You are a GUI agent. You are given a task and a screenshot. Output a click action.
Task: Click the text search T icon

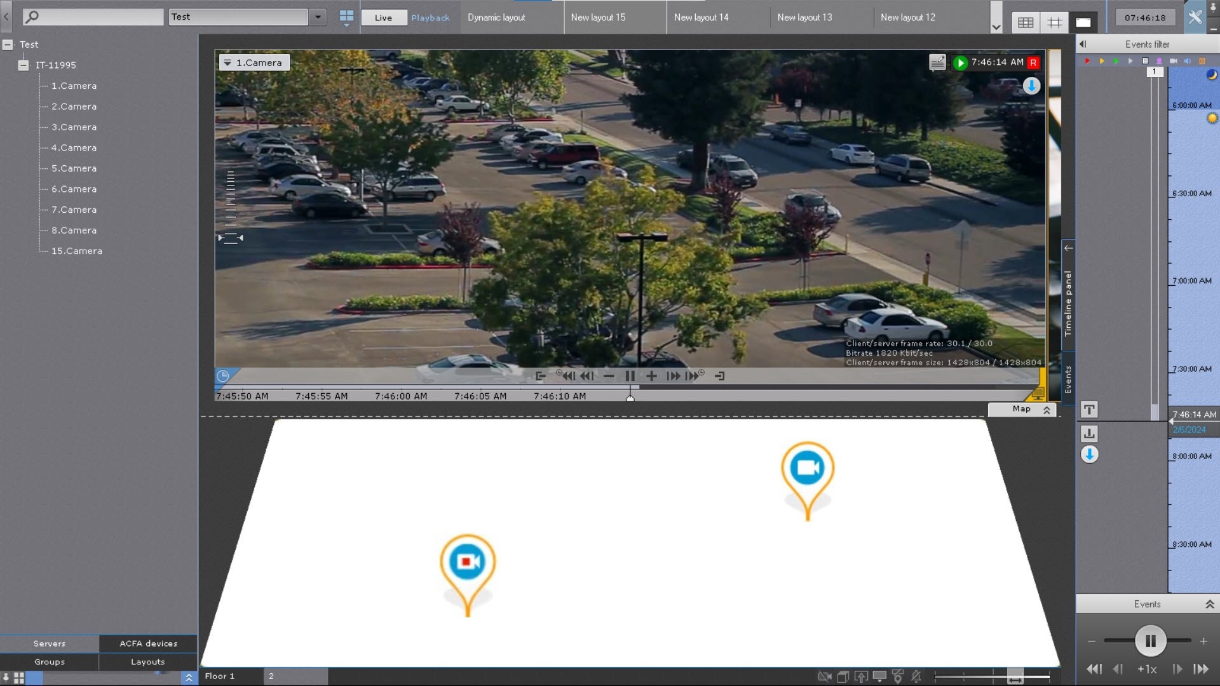tap(1089, 410)
